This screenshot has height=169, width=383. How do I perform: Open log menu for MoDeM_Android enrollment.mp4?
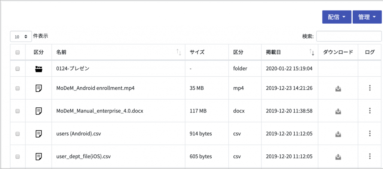pyautogui.click(x=370, y=88)
